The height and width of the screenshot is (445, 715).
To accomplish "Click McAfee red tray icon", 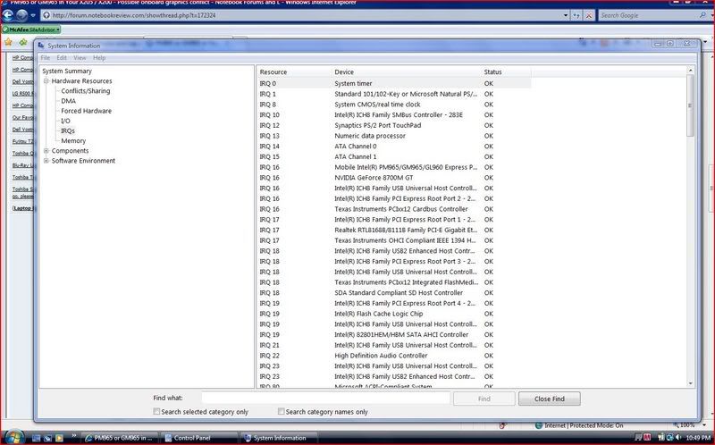I will tap(646, 438).
